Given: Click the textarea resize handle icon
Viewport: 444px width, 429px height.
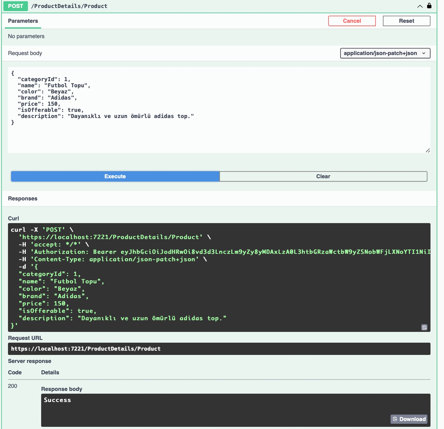Looking at the screenshot, I should (x=428, y=151).
